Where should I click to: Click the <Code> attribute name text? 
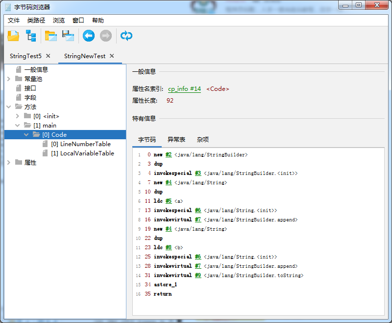click(x=218, y=89)
